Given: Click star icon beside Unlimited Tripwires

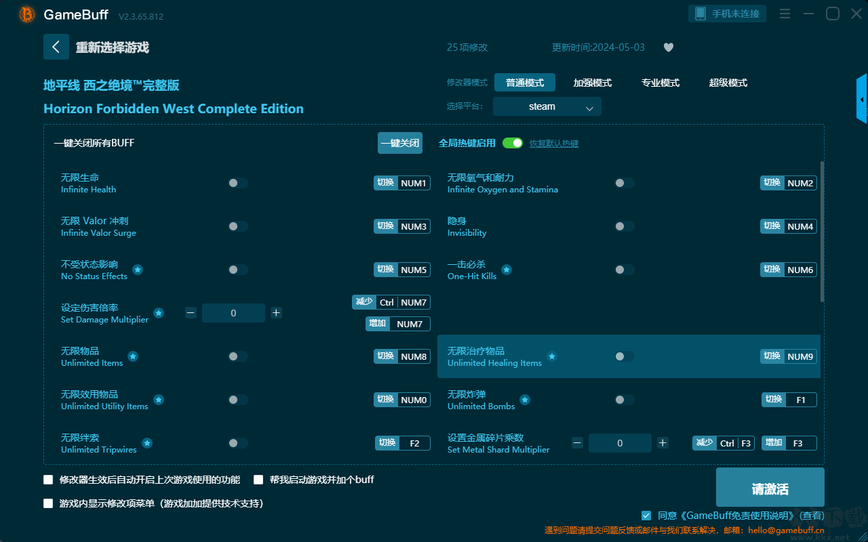Looking at the screenshot, I should [147, 443].
